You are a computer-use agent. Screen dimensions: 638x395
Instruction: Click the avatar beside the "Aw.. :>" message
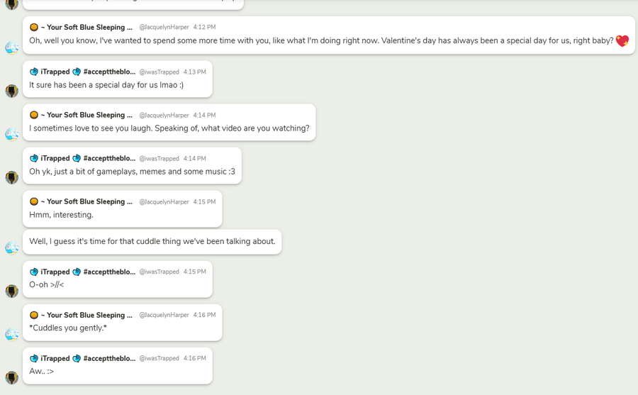tap(12, 377)
